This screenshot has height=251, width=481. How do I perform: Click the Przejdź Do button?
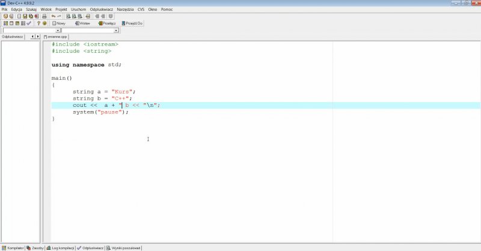(132, 23)
